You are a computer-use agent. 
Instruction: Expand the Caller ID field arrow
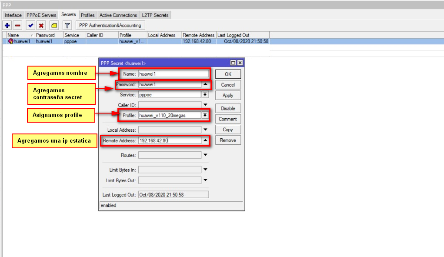[205, 105]
